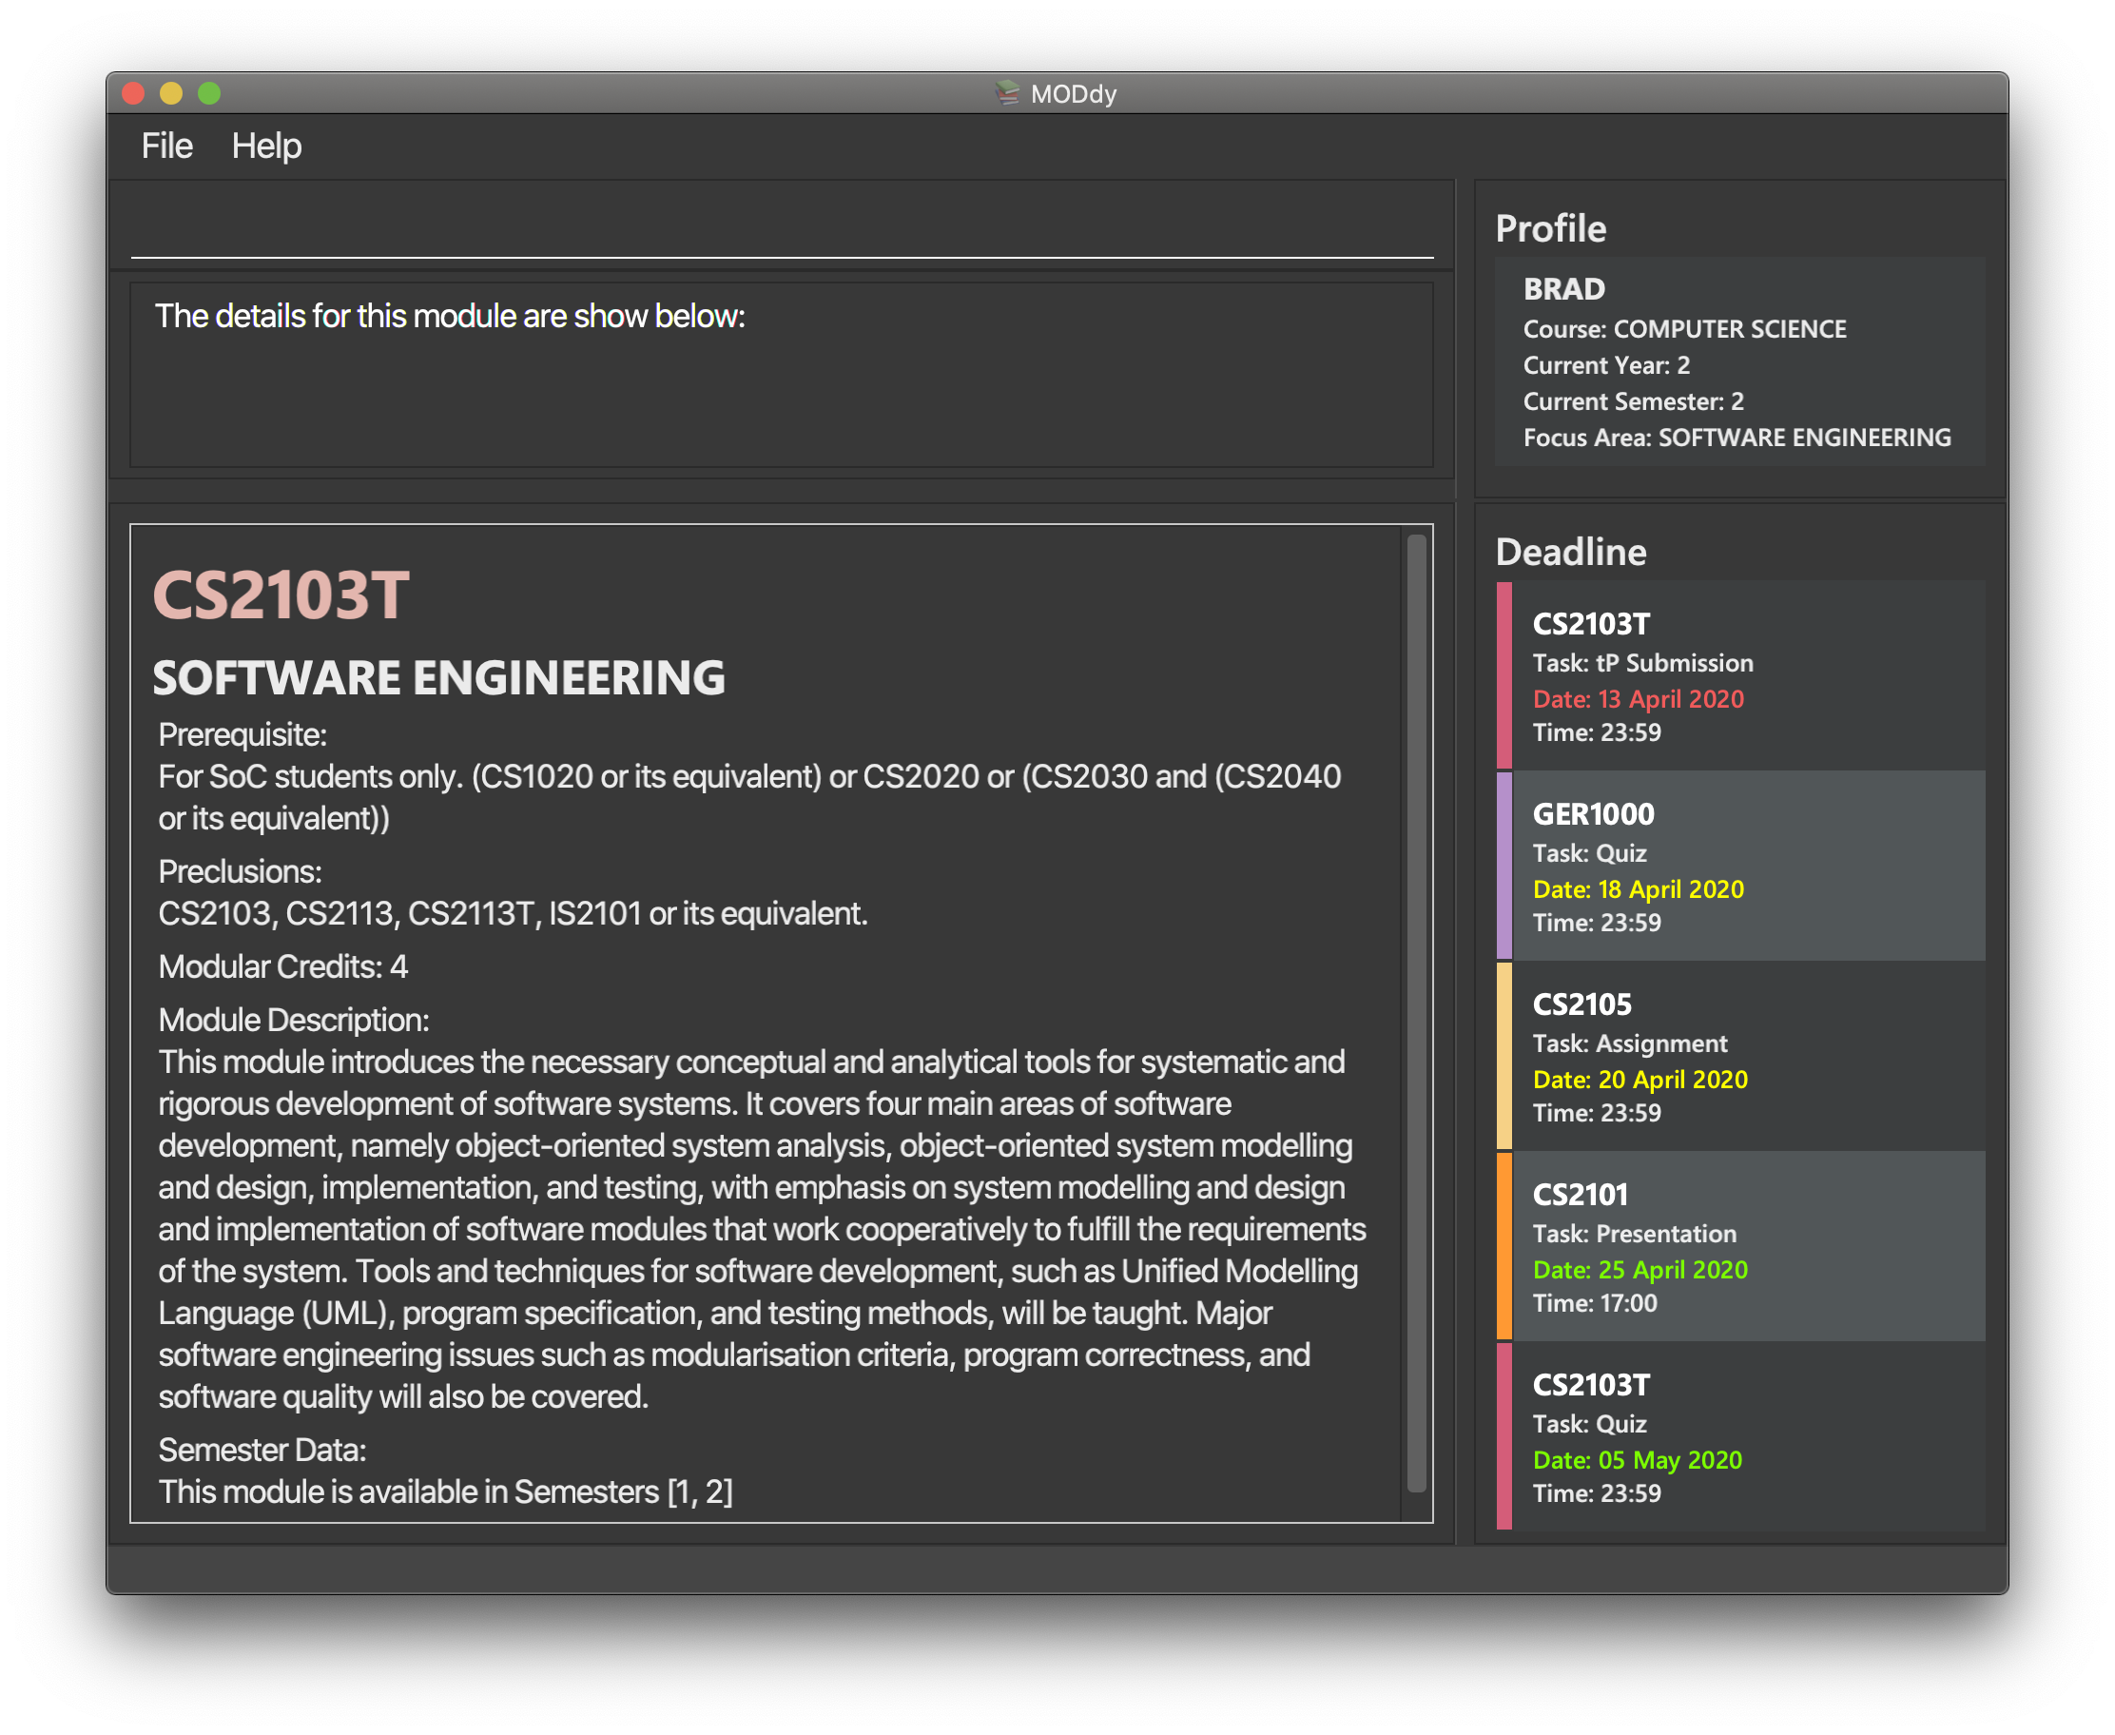The height and width of the screenshot is (1735, 2115).
Task: Click the CS2103T module code heading
Action: [281, 595]
